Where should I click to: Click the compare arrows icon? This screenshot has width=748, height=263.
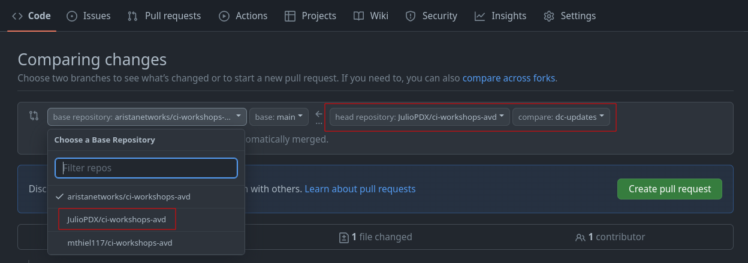[x=34, y=116]
